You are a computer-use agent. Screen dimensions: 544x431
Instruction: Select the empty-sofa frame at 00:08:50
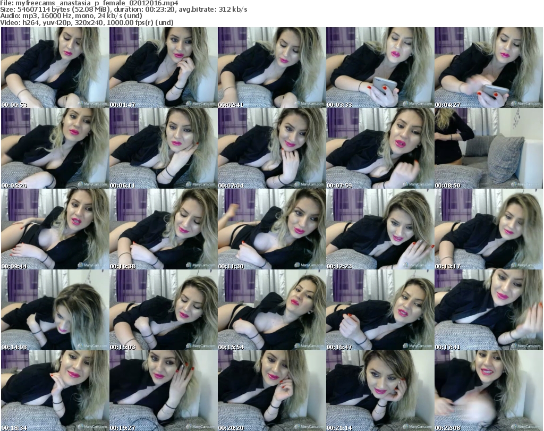(x=489, y=148)
